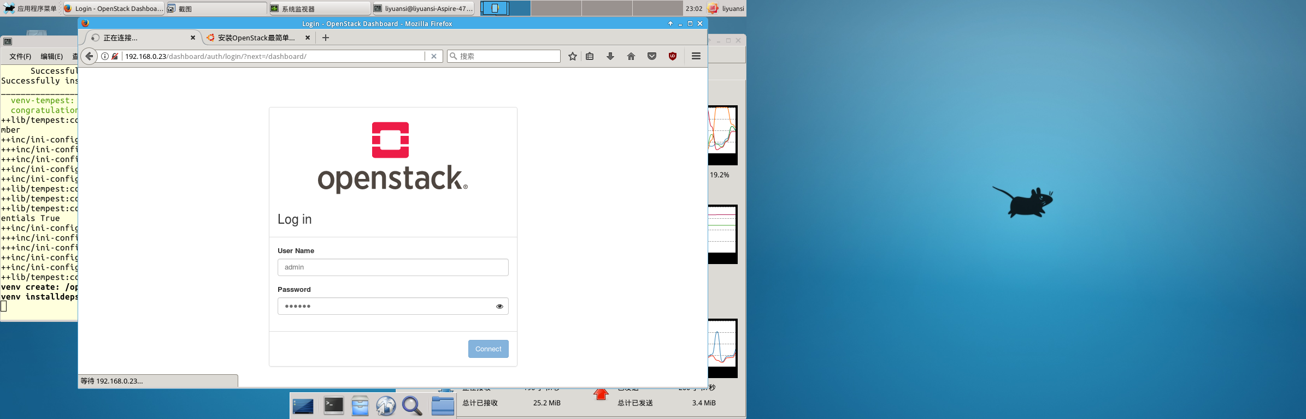
Task: Click 总计已接收 label in system monitor
Action: coord(480,403)
